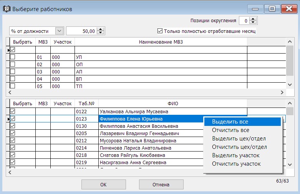Select 'Выделить цех/отдел' menu item
The width and height of the screenshot is (300, 194).
pyautogui.click(x=239, y=139)
